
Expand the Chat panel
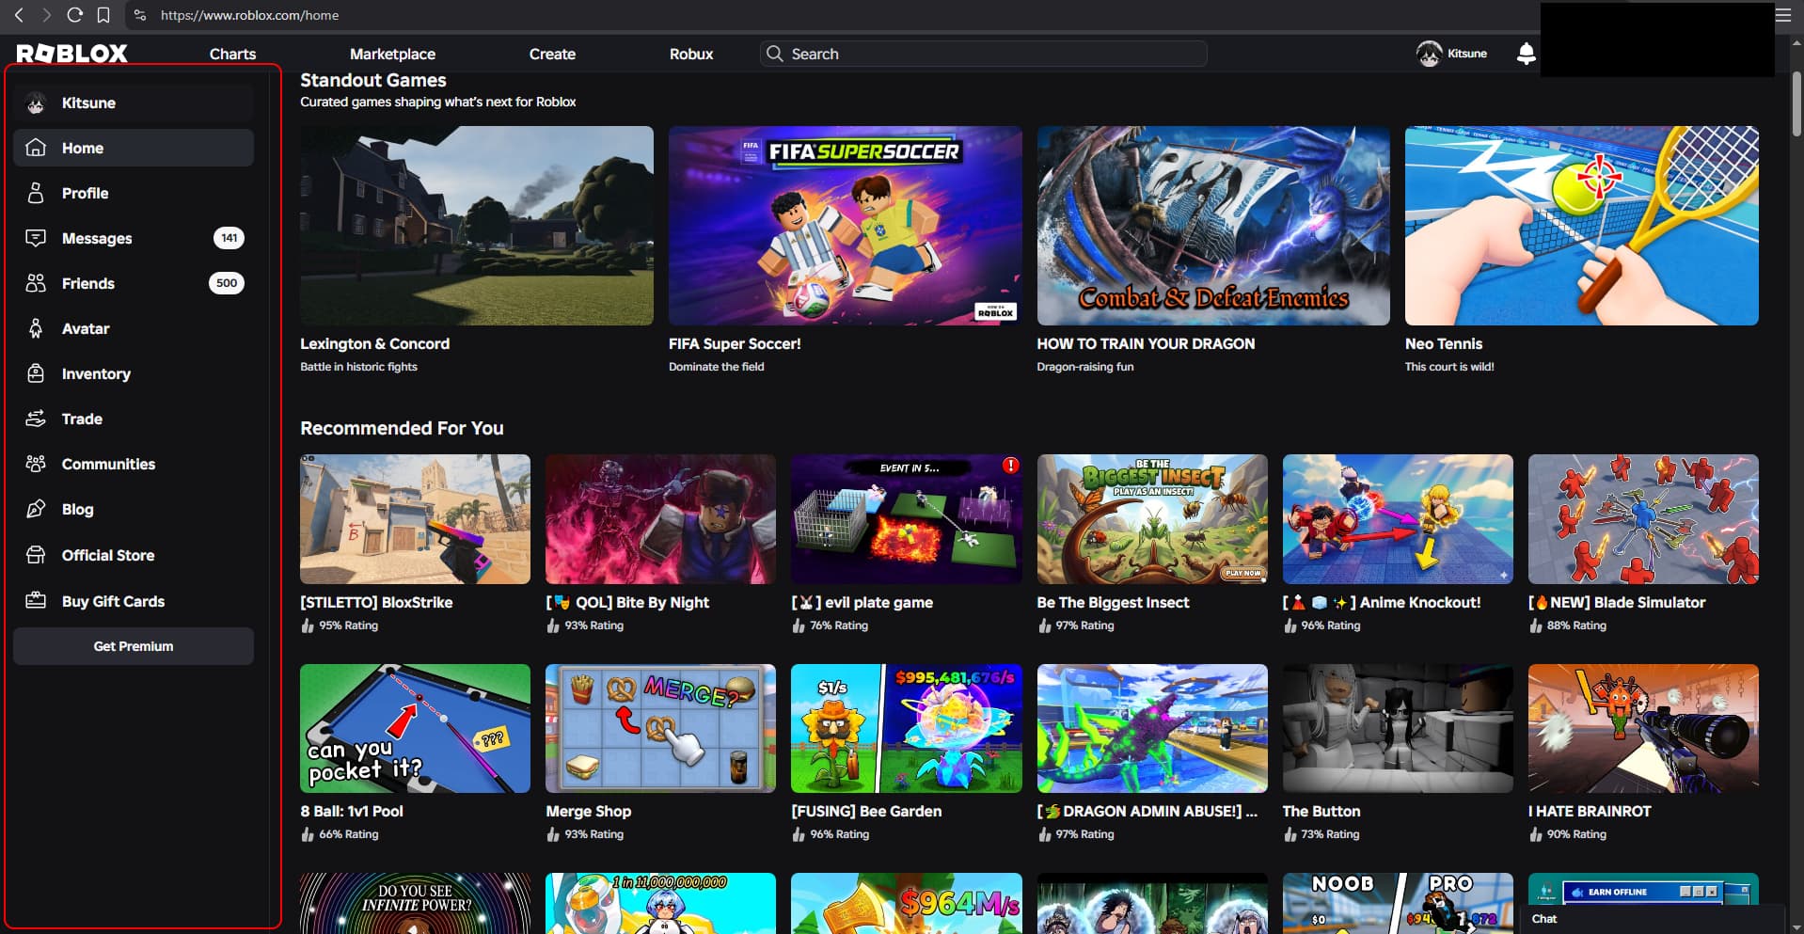tap(1543, 919)
